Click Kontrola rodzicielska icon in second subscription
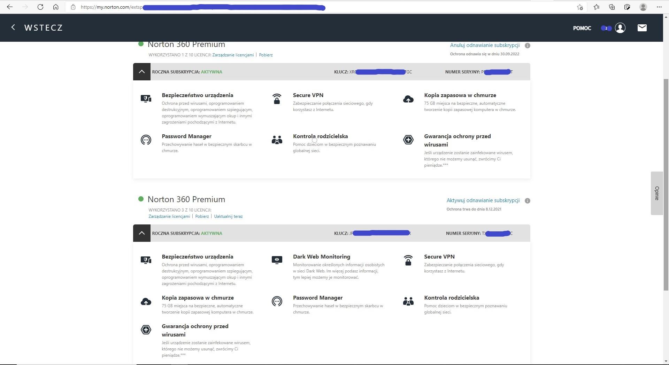This screenshot has height=365, width=669. click(x=408, y=301)
